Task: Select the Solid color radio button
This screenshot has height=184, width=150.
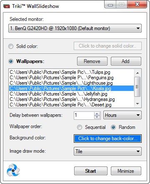Action: 11,46
